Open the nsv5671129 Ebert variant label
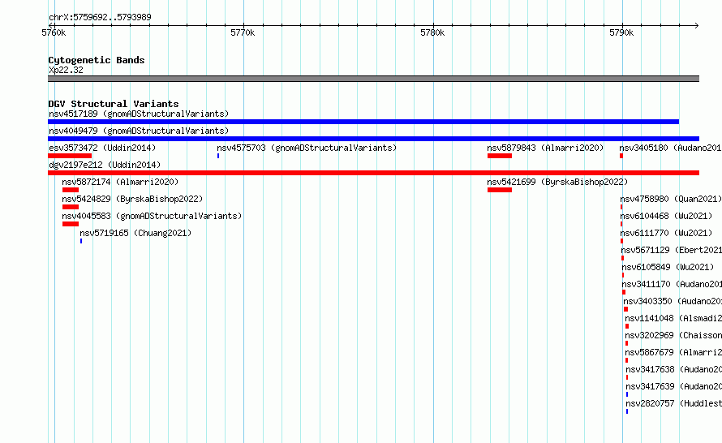Screen dimensions: 722x443 (672, 250)
